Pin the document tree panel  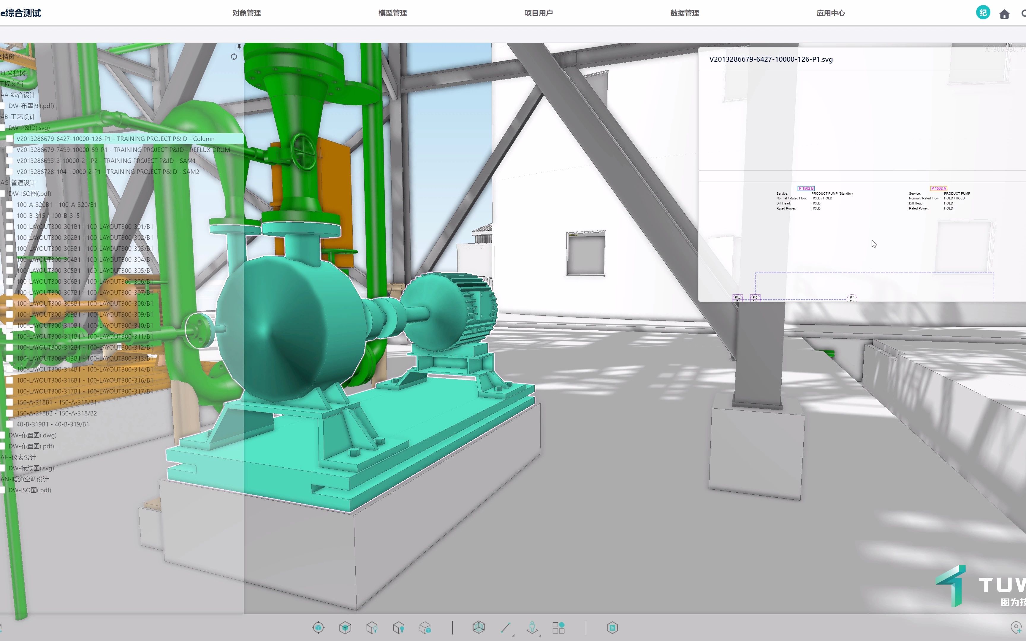coord(239,46)
